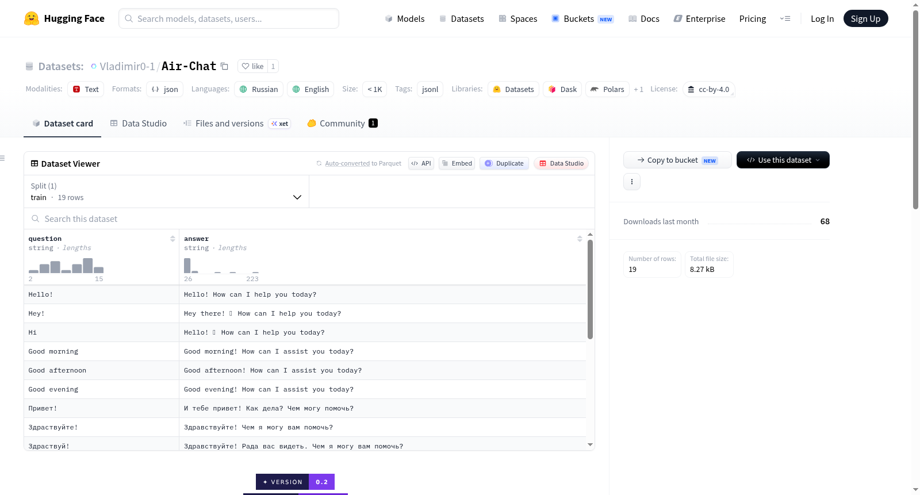Click the cc-by-4.0 license tag
The height and width of the screenshot is (495, 920).
(708, 89)
